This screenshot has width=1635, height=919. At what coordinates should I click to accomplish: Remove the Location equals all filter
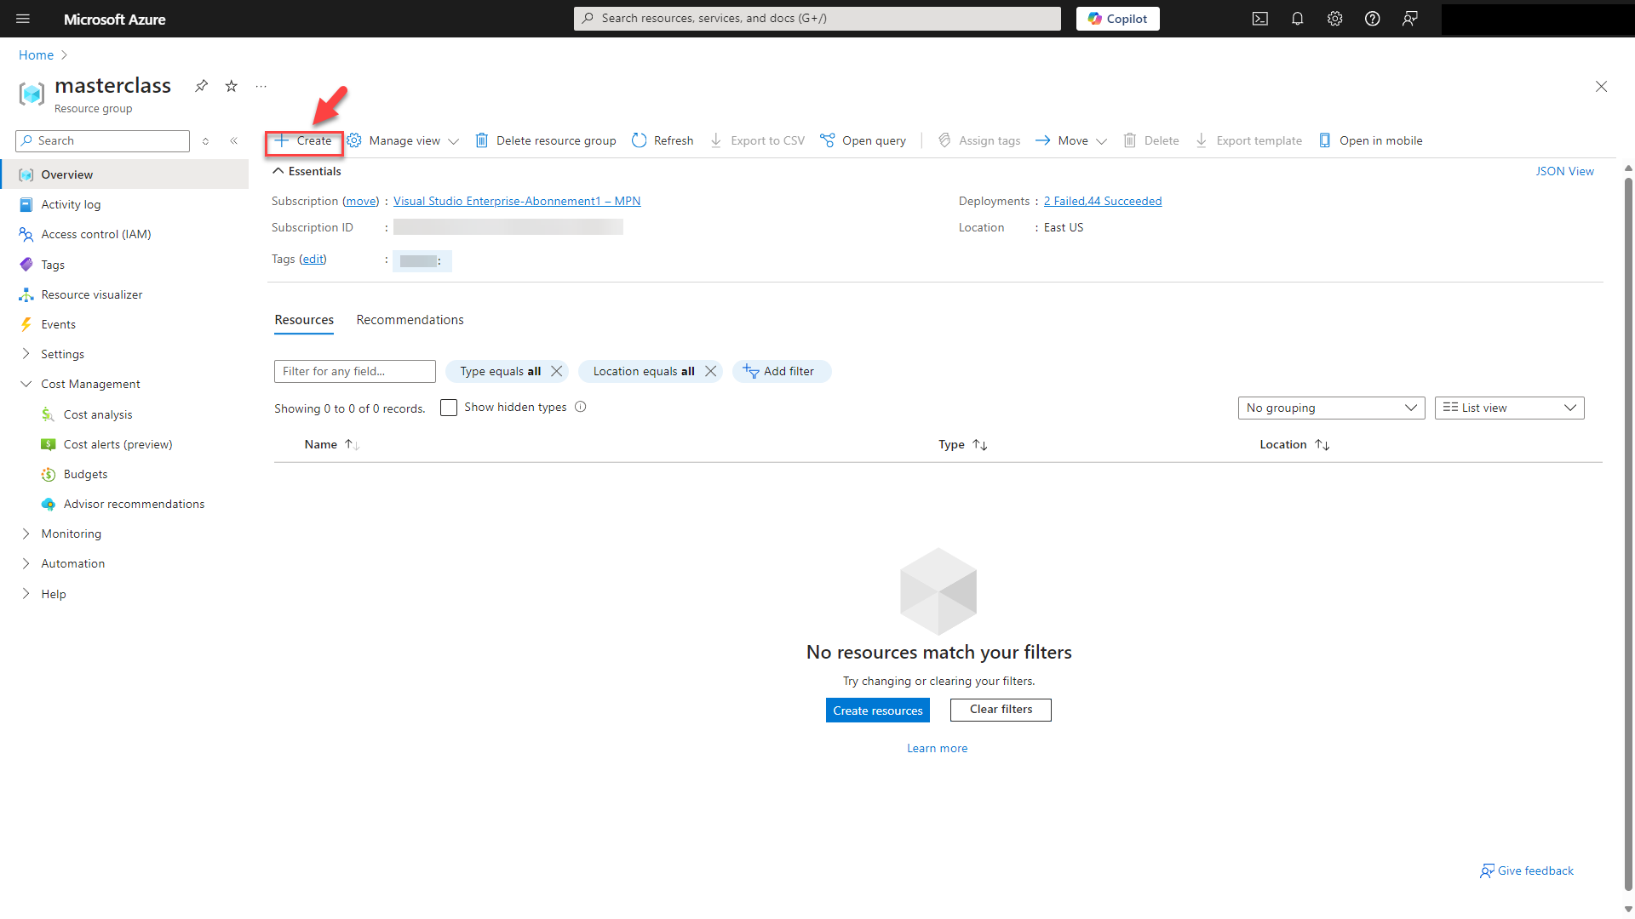click(x=711, y=371)
